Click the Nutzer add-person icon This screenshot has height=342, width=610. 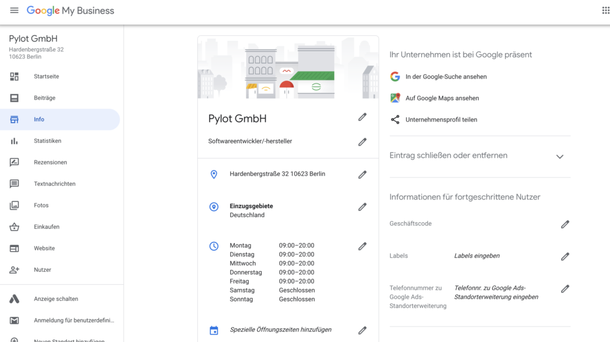[x=14, y=270]
